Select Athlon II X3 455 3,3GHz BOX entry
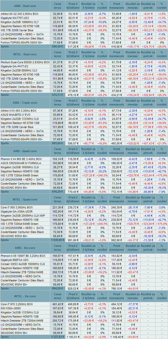 click(x=19, y=111)
